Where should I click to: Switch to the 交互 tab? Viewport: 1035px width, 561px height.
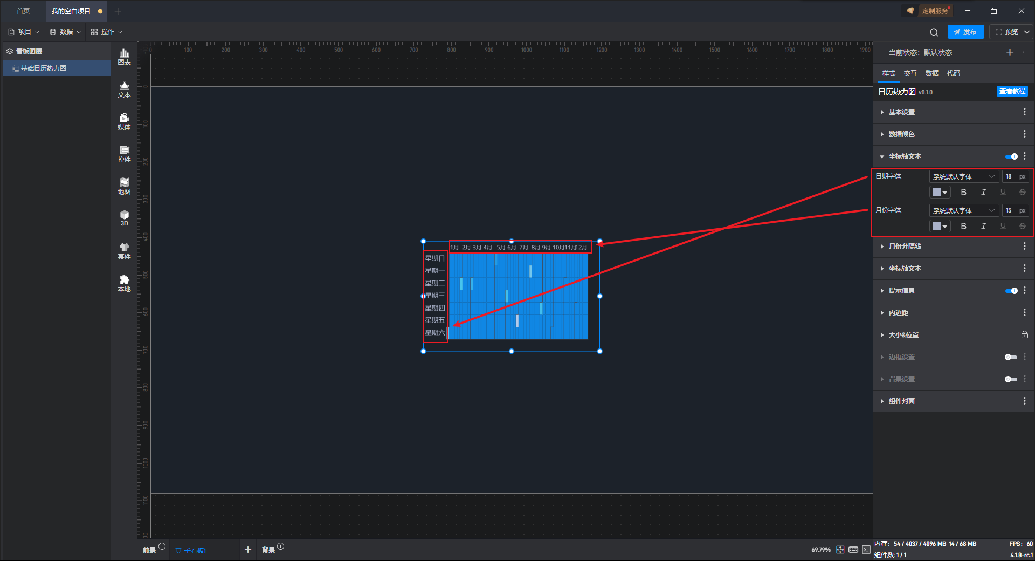[x=910, y=73]
